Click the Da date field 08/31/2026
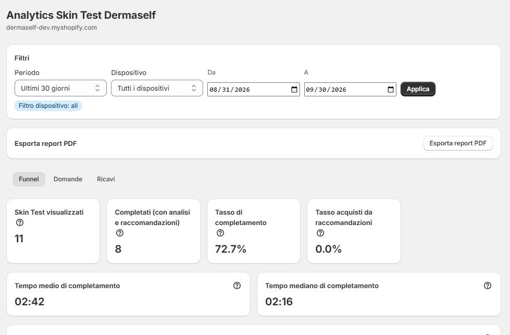510x335 pixels. point(254,90)
